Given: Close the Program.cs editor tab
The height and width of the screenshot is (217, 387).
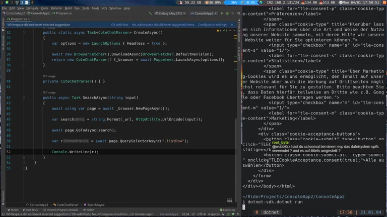Looking at the screenshot, I should point(29,19).
